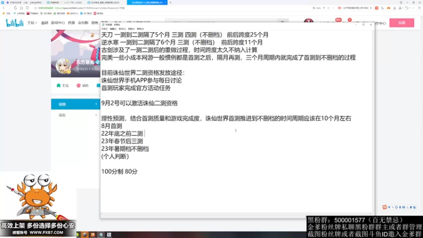
Task: Select the 视频 sidebar category
Action: pyautogui.click(x=76, y=104)
